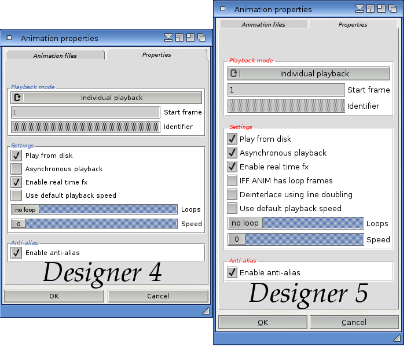Switch to Animation files tab in Designer 4

pos(55,56)
